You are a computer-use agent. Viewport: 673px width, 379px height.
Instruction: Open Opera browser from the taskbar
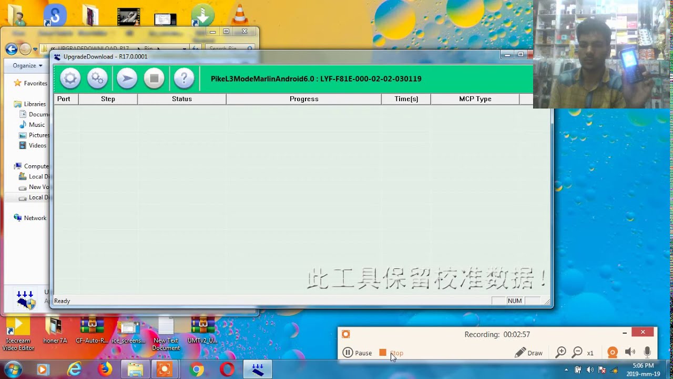click(227, 370)
